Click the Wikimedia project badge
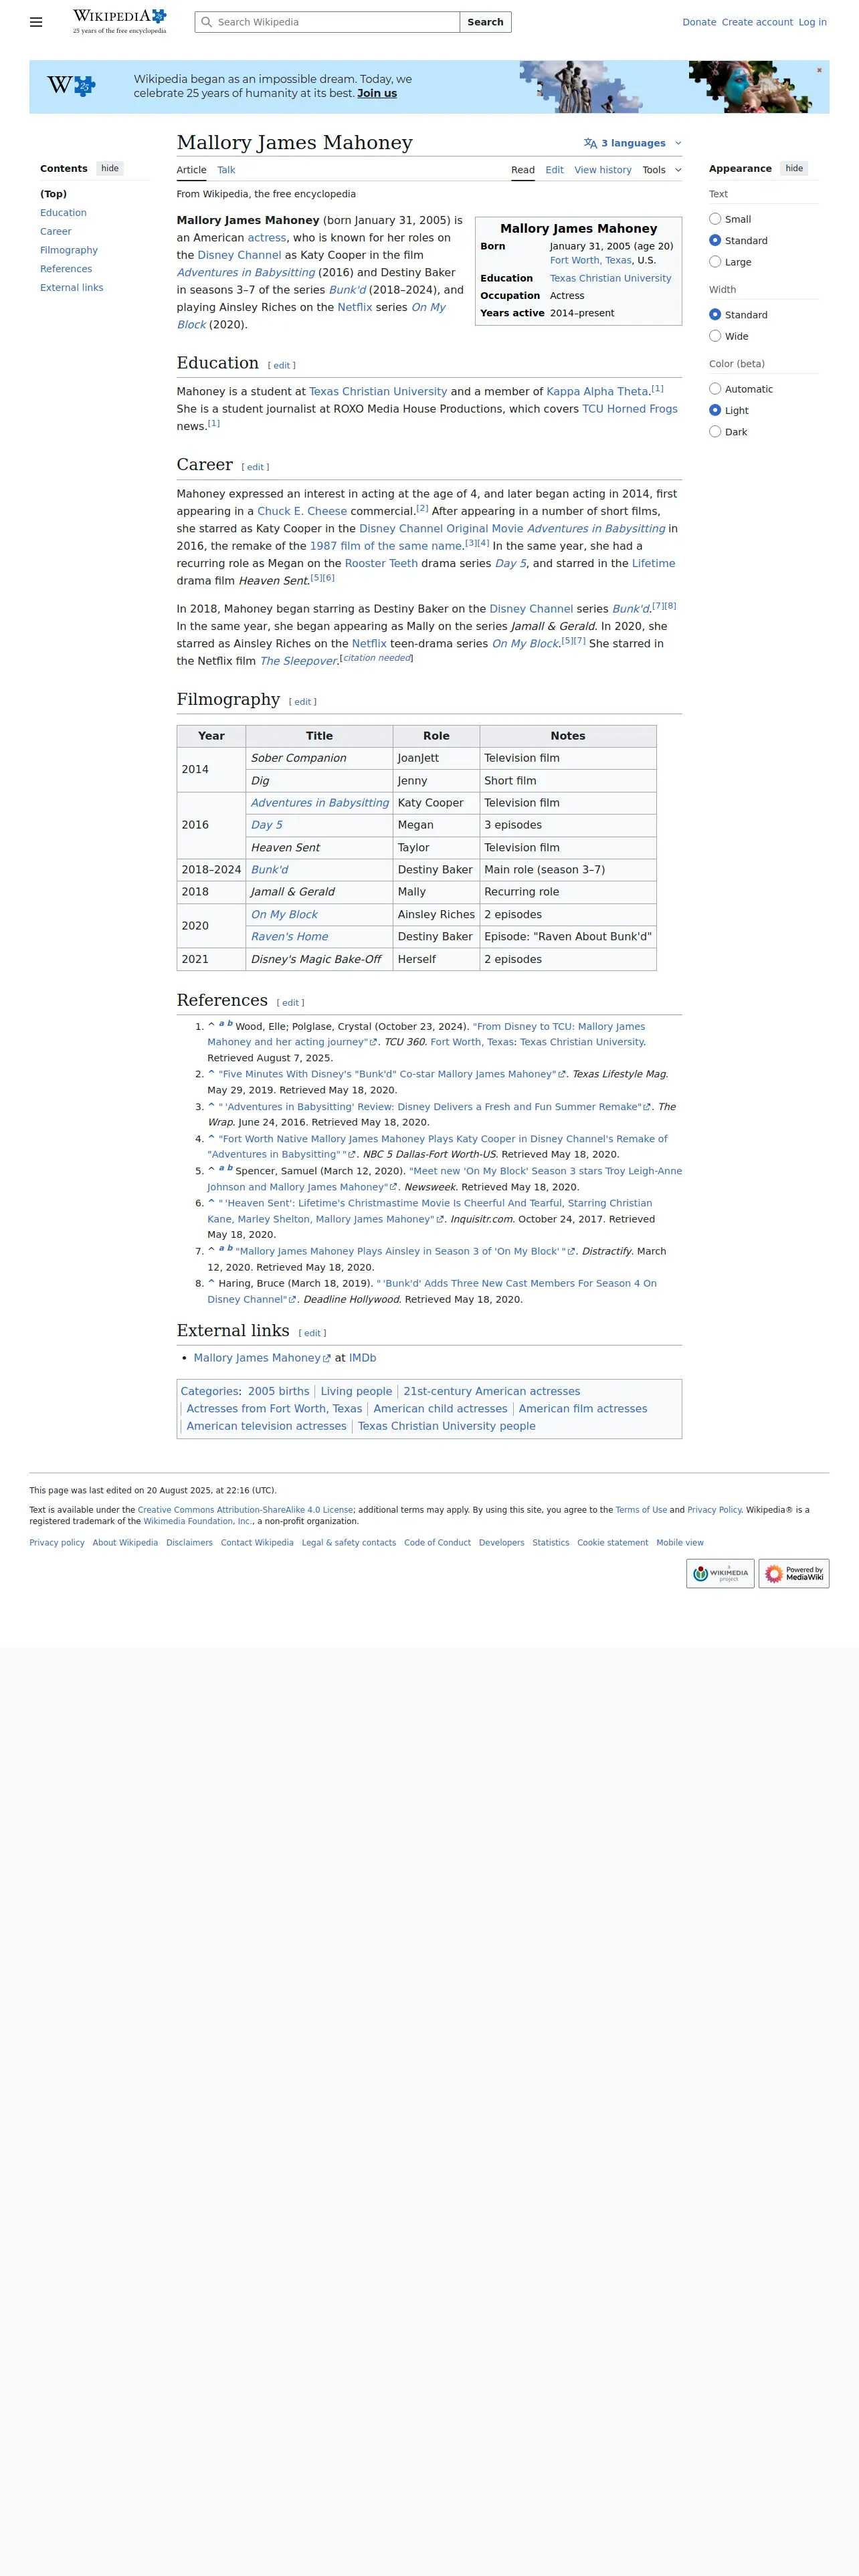 (x=720, y=1573)
